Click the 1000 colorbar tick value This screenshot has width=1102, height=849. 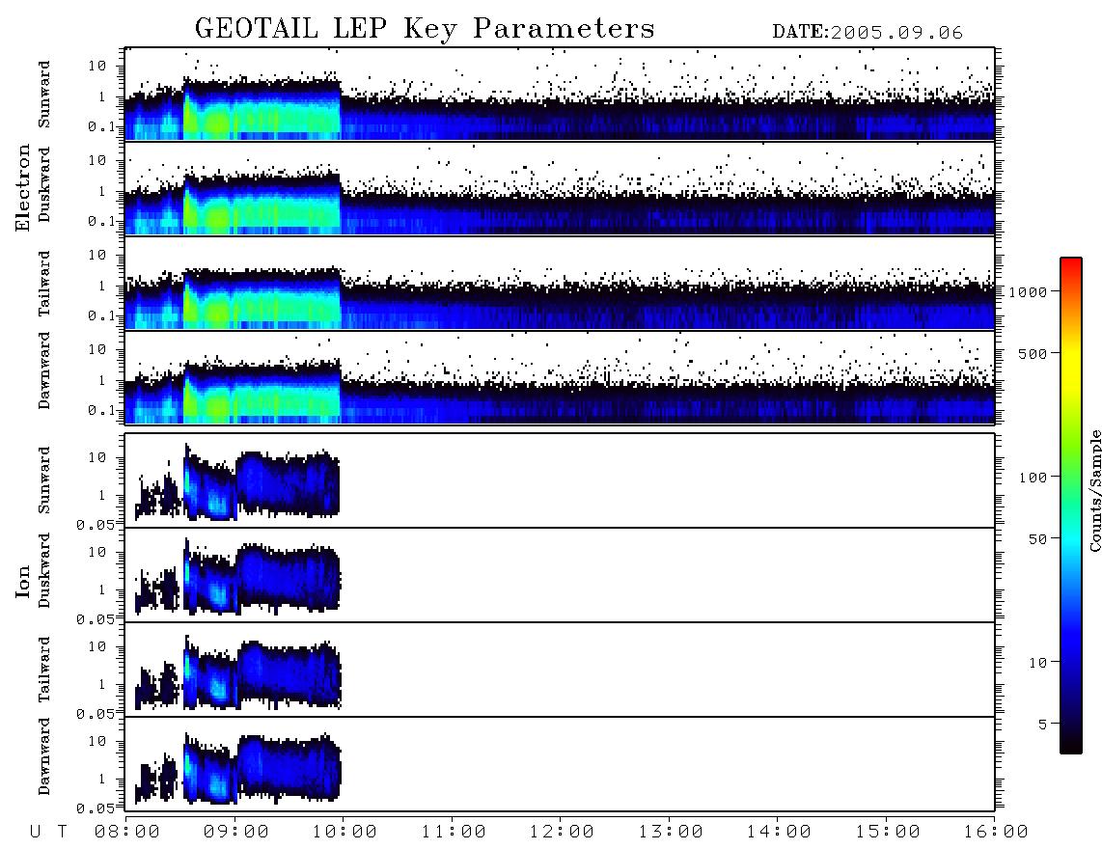tap(1028, 291)
